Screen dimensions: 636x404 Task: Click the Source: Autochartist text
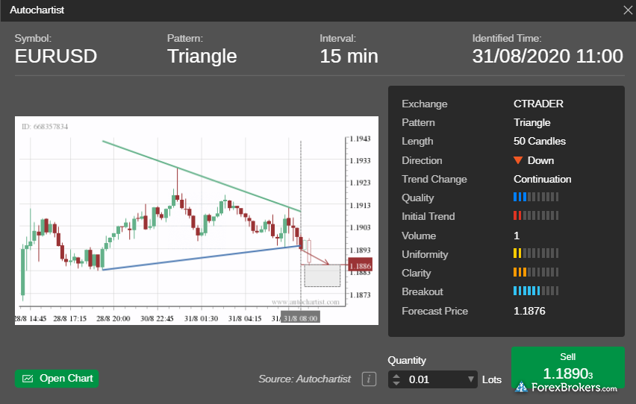click(305, 379)
